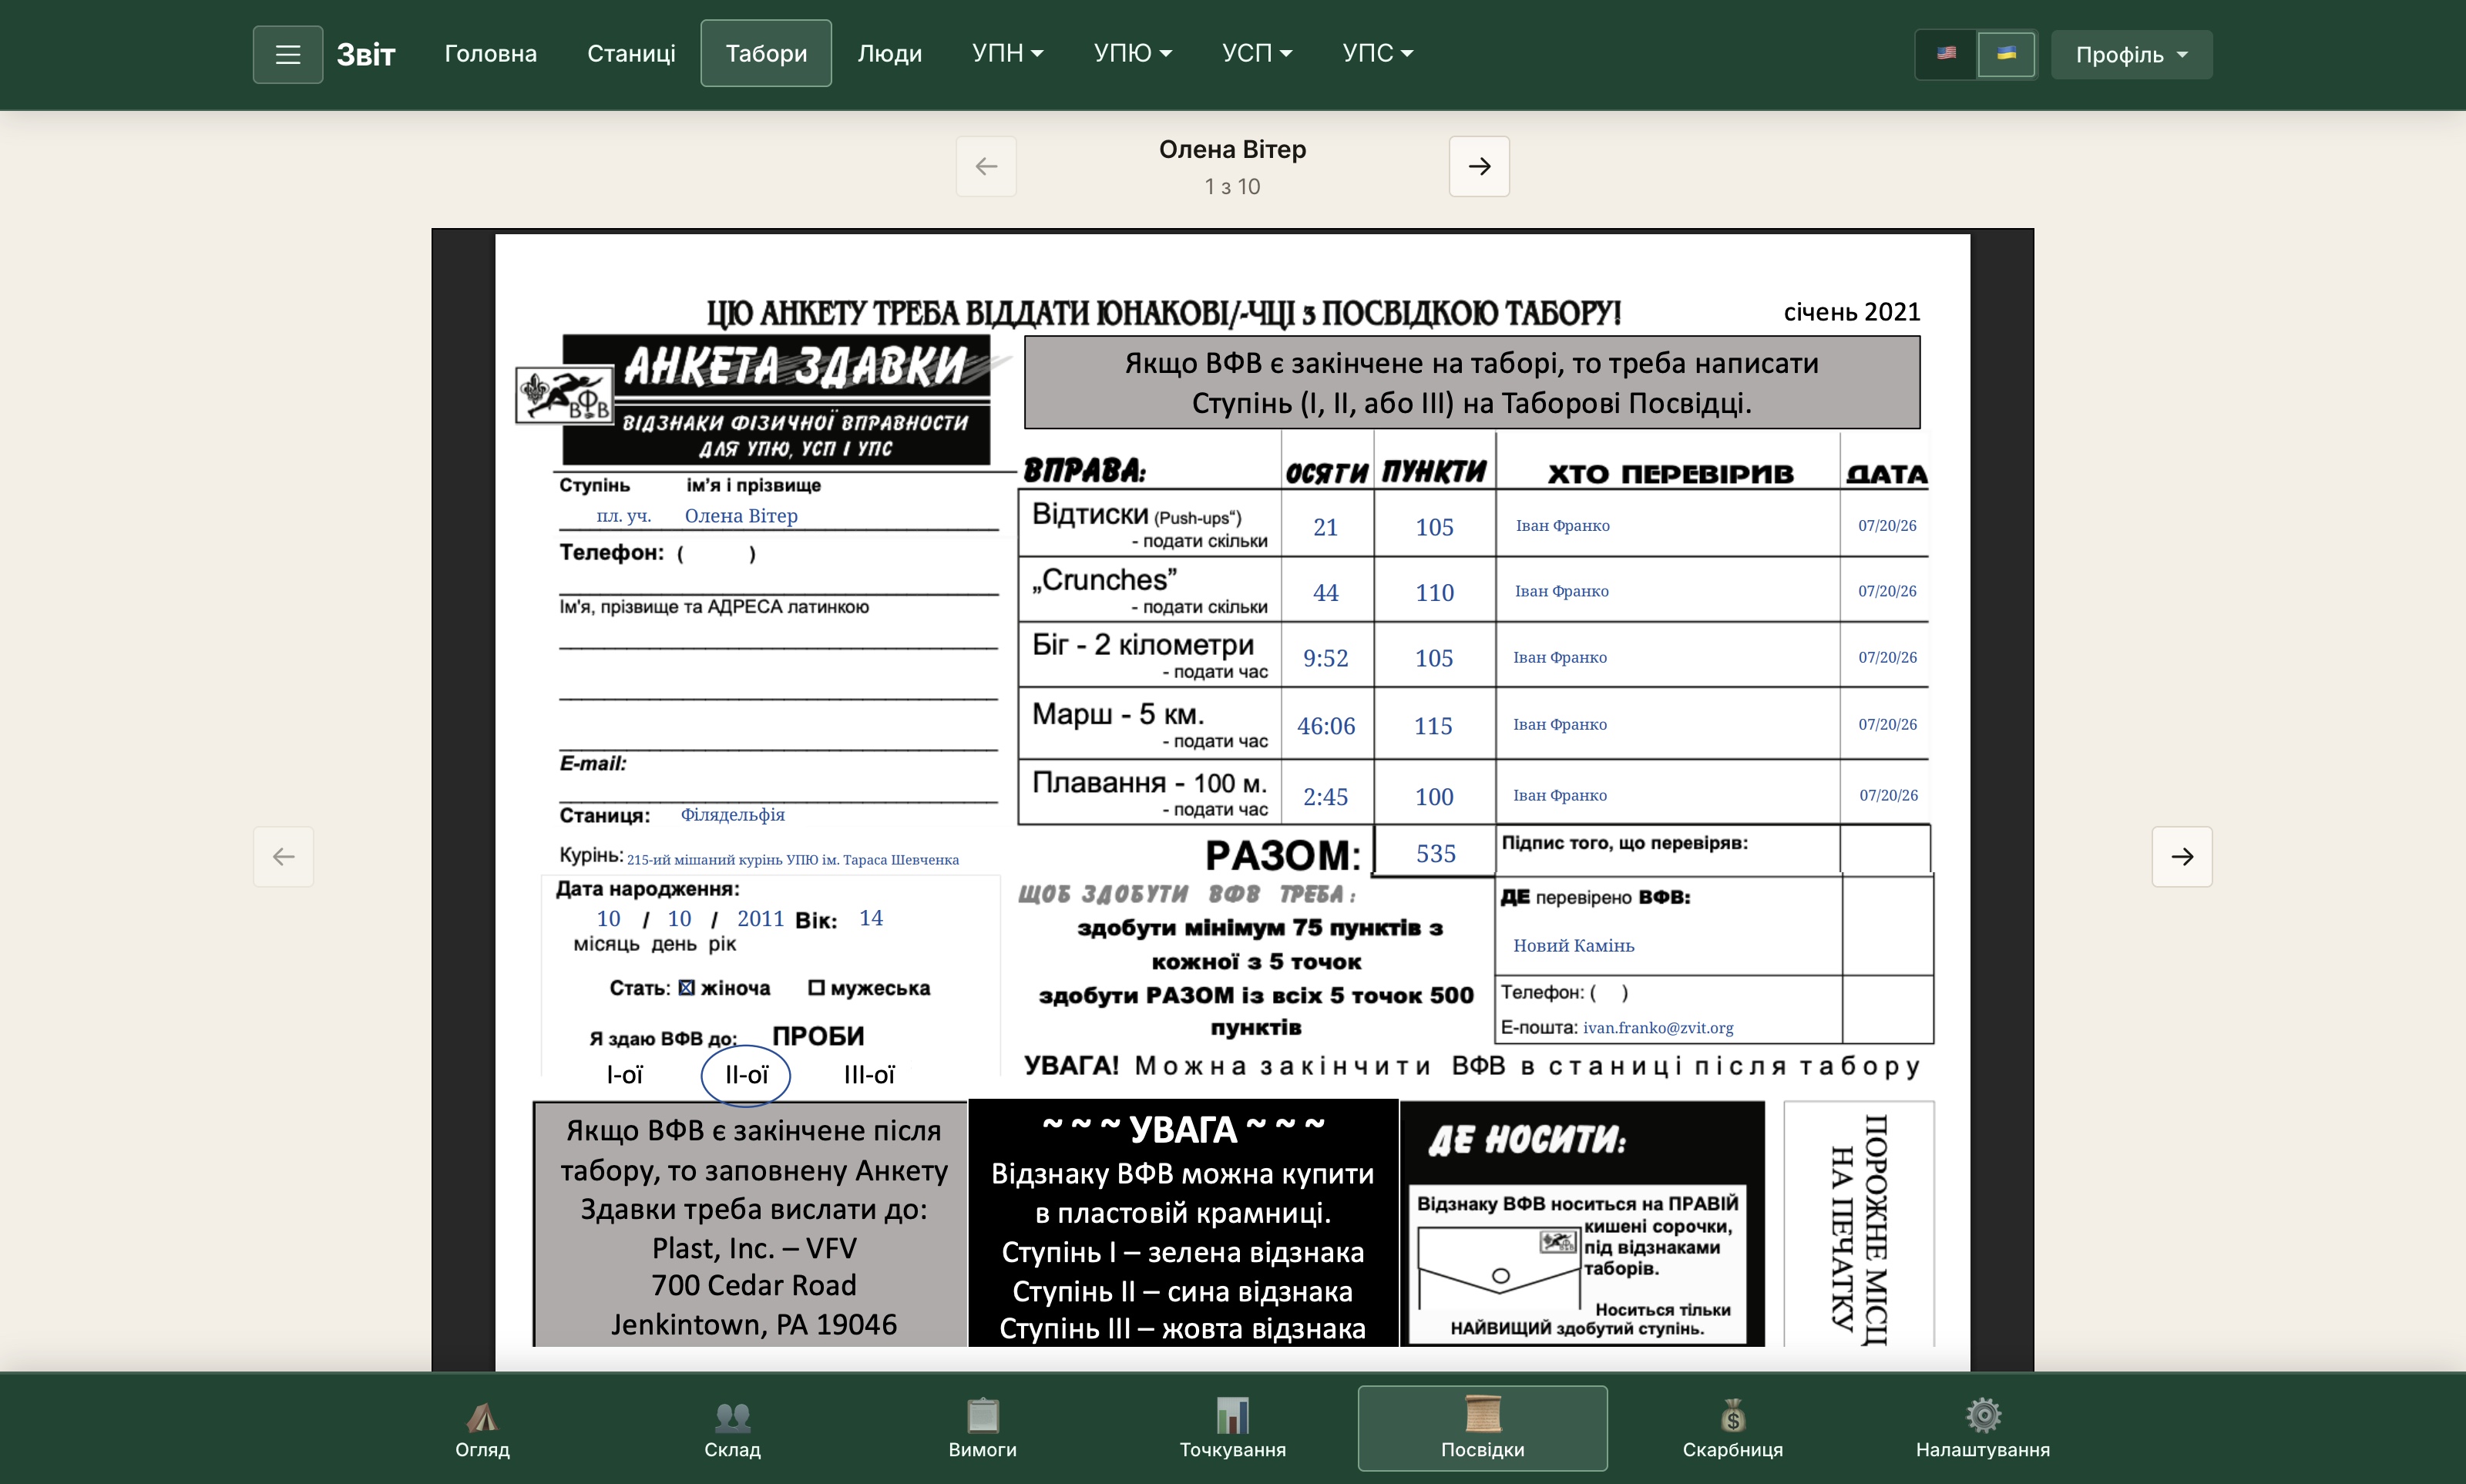This screenshot has width=2466, height=1484.
Task: Click Іван Франко in the Плавання row
Action: pyautogui.click(x=1560, y=795)
